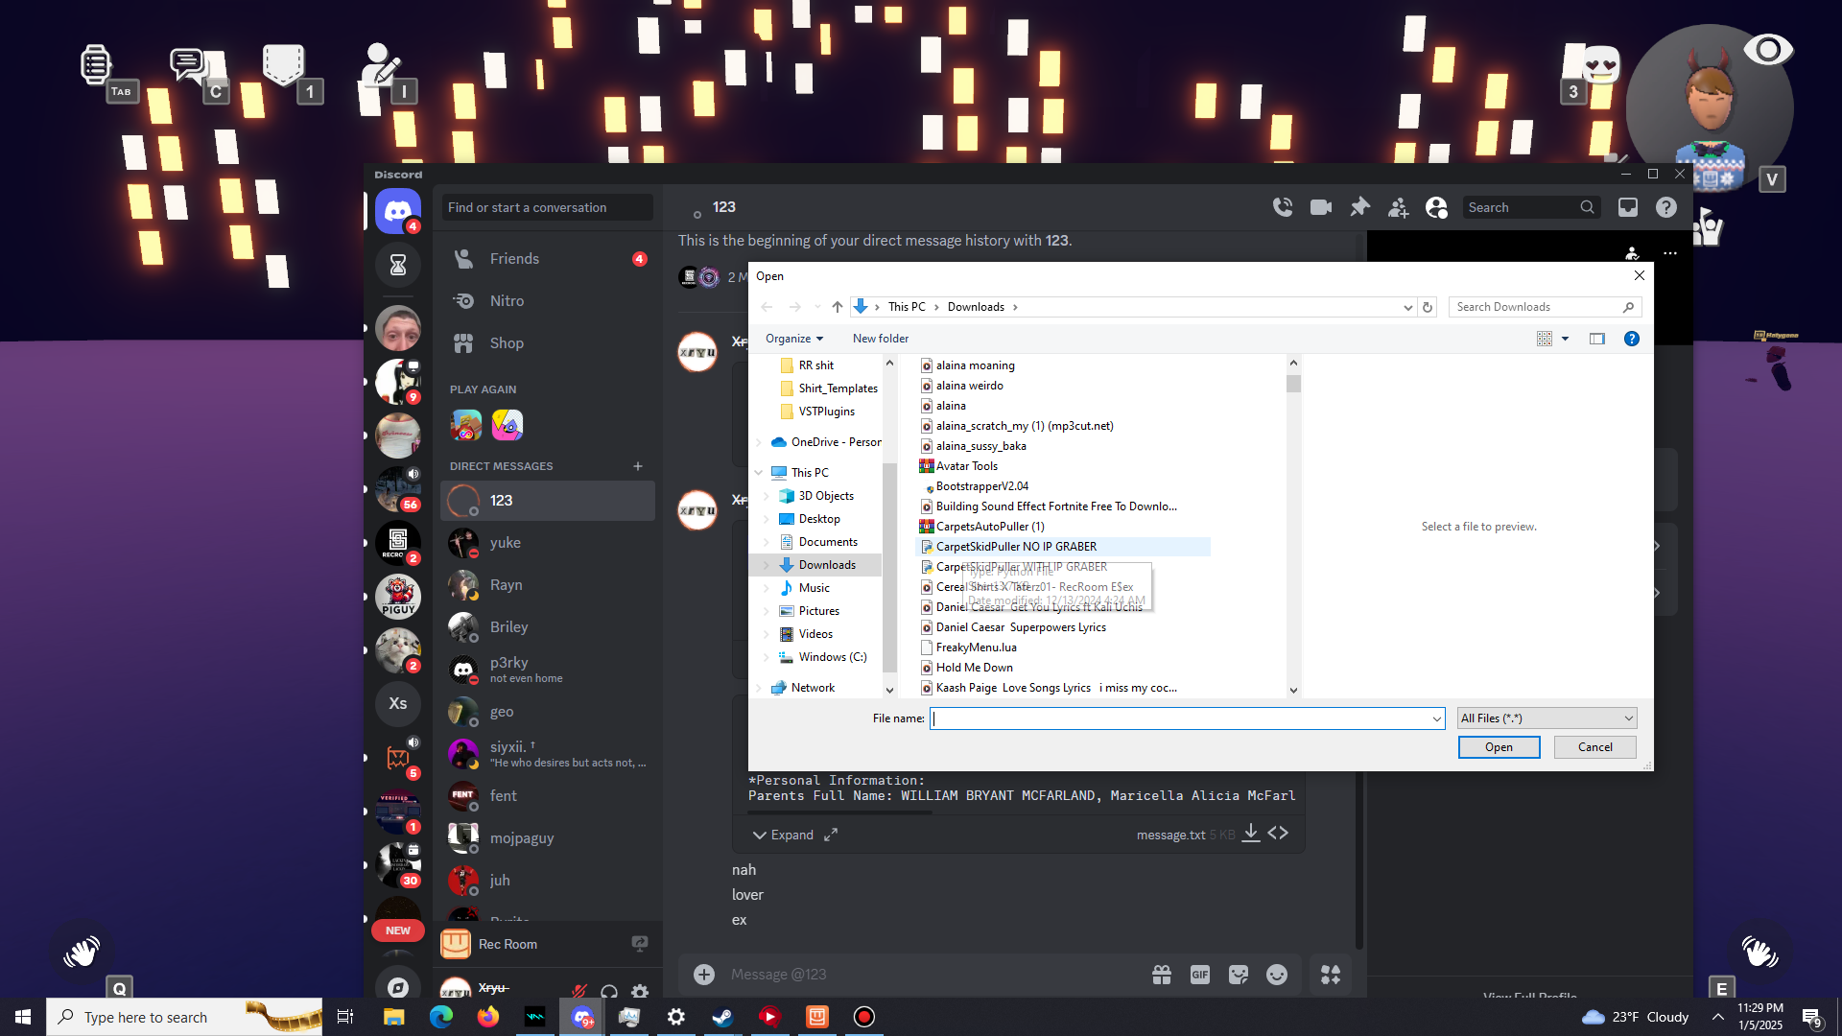Viewport: 1842px width, 1036px height.
Task: Click the GIF picker icon
Action: tap(1200, 975)
